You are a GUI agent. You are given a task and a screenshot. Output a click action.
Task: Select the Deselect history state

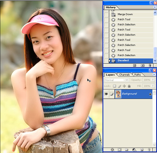[x=131, y=61]
